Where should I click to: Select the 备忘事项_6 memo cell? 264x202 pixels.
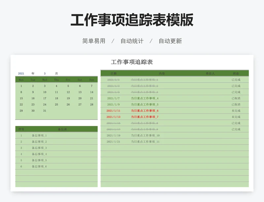tap(39, 166)
